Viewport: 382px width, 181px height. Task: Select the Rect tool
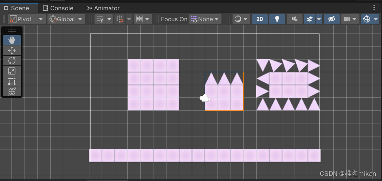pos(12,81)
